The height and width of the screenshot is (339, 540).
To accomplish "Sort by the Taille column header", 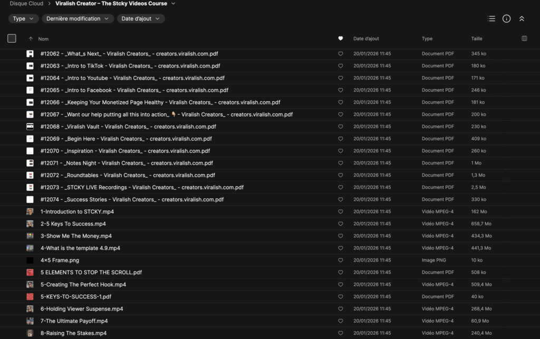I will 477,38.
